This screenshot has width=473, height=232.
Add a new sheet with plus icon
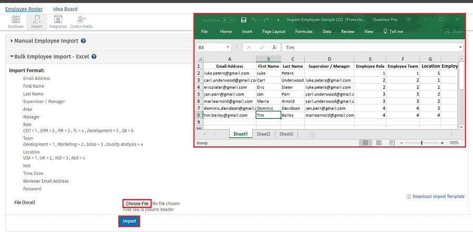click(312, 134)
